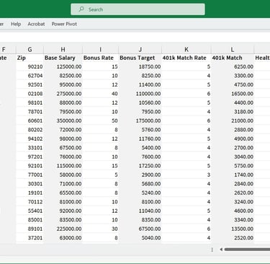Select base salary cell 125000.00
Viewport: 270px width, 264px height.
63,66
